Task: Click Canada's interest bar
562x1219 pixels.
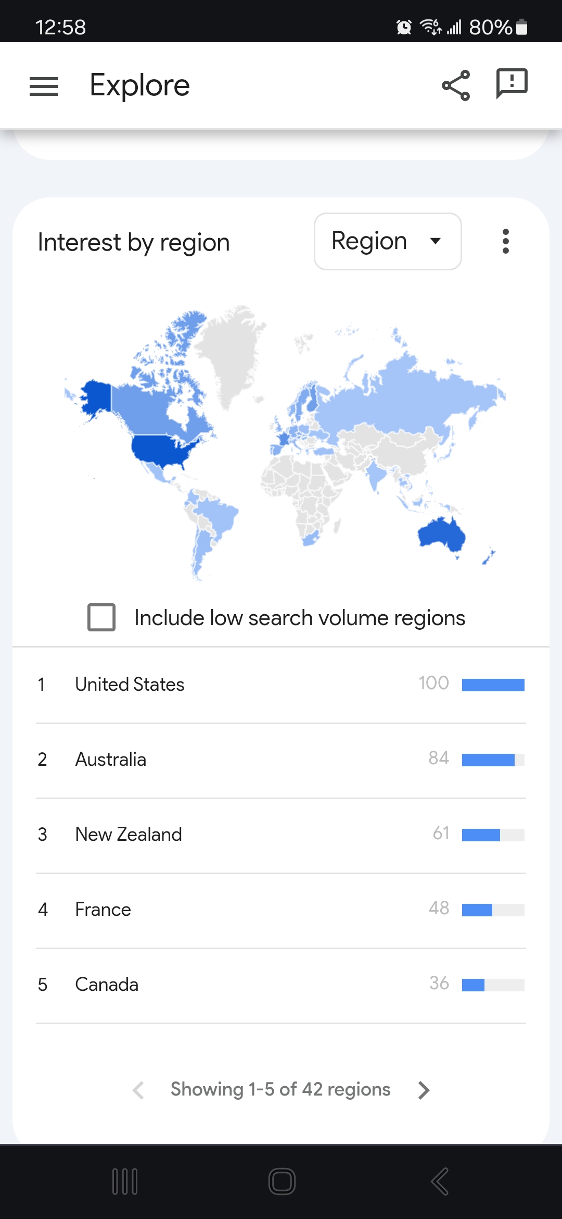Action: [x=493, y=985]
